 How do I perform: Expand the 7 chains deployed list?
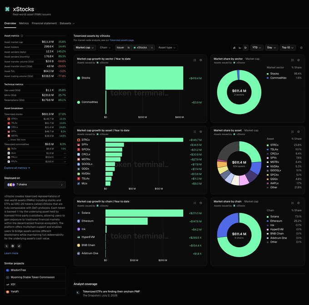pos(35,185)
